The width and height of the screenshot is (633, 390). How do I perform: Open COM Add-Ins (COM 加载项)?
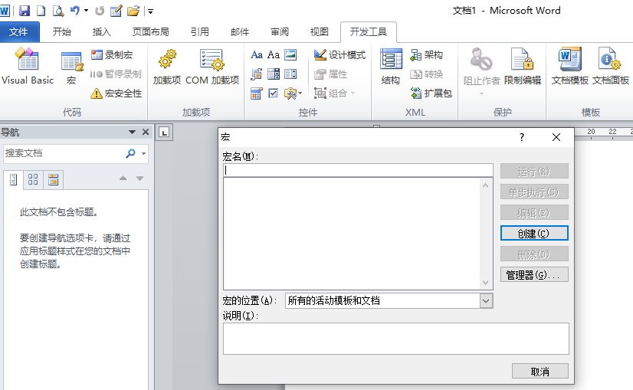coord(212,67)
